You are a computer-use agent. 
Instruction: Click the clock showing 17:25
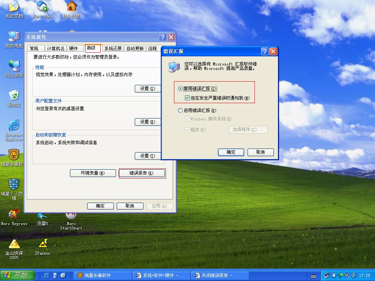pyautogui.click(x=364, y=276)
